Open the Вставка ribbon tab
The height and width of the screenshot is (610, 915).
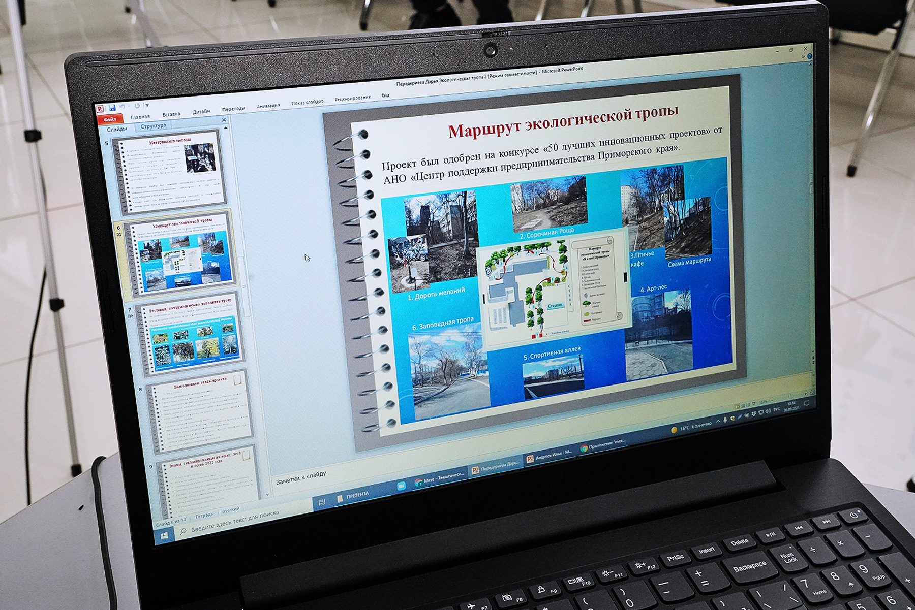[171, 114]
